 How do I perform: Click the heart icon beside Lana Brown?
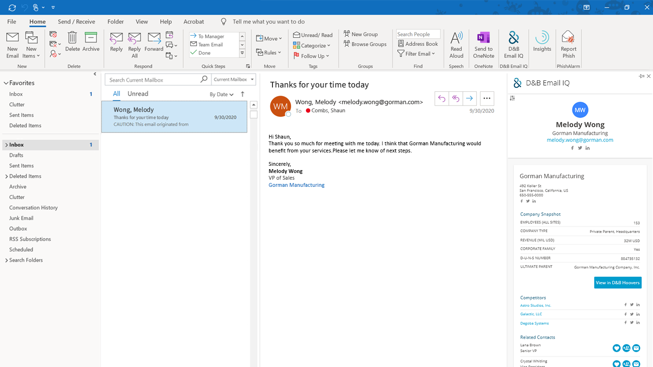(x=617, y=348)
